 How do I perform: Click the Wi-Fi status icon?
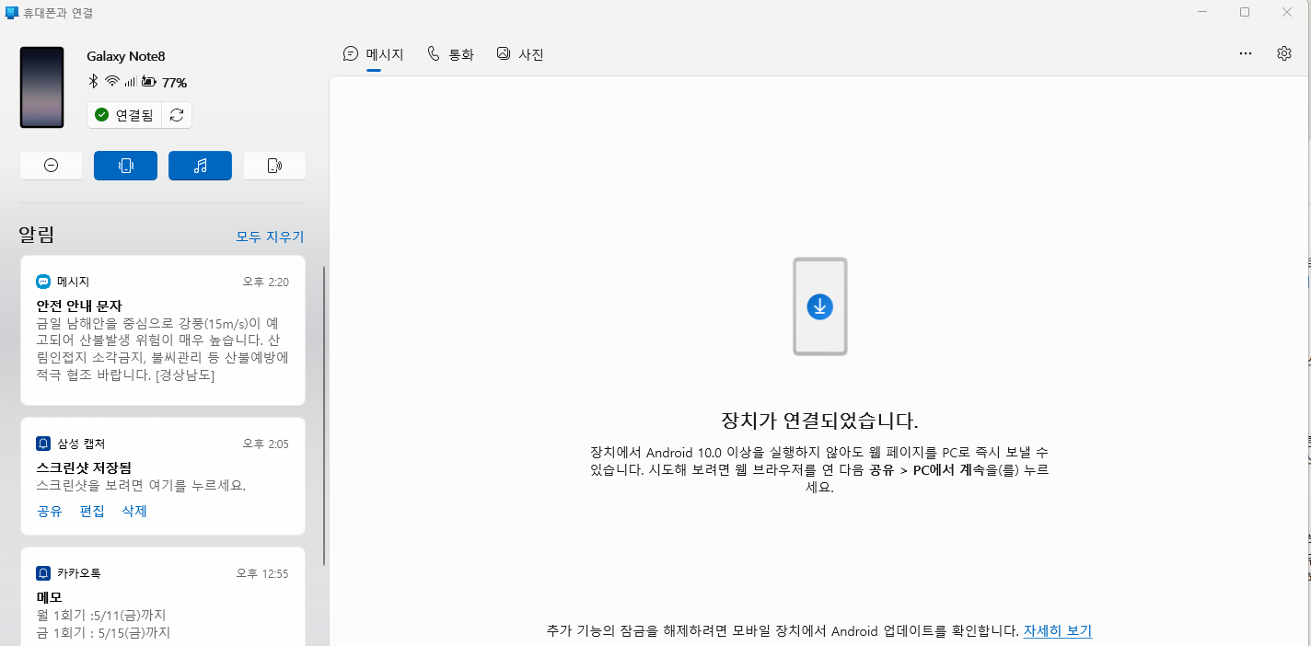coord(112,82)
